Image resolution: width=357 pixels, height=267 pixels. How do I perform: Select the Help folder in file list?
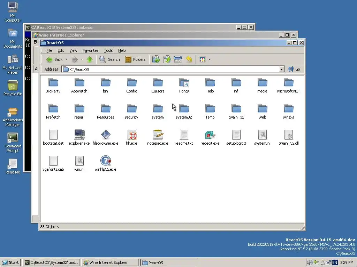[210, 85]
